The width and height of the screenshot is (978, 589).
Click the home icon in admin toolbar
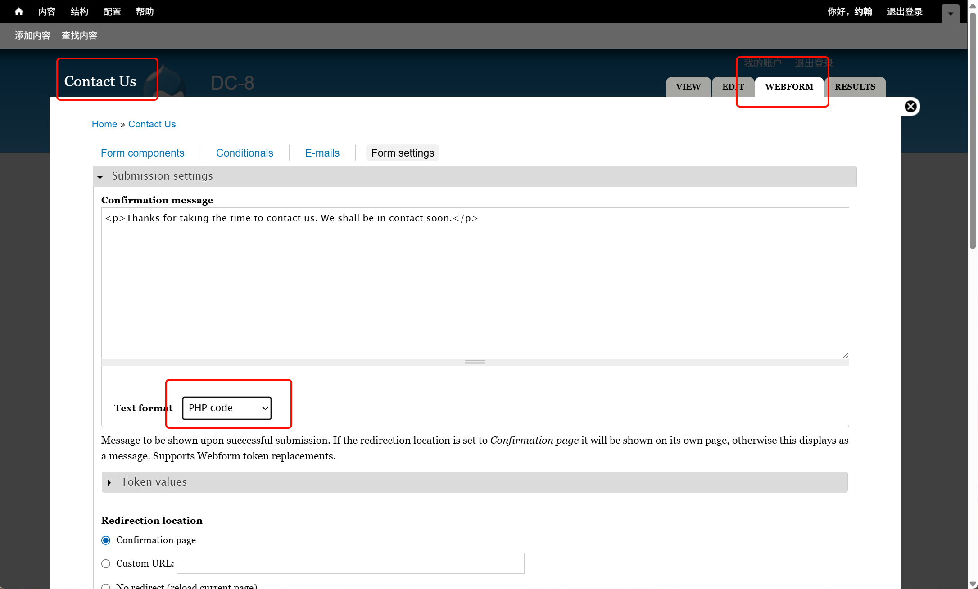click(x=18, y=12)
